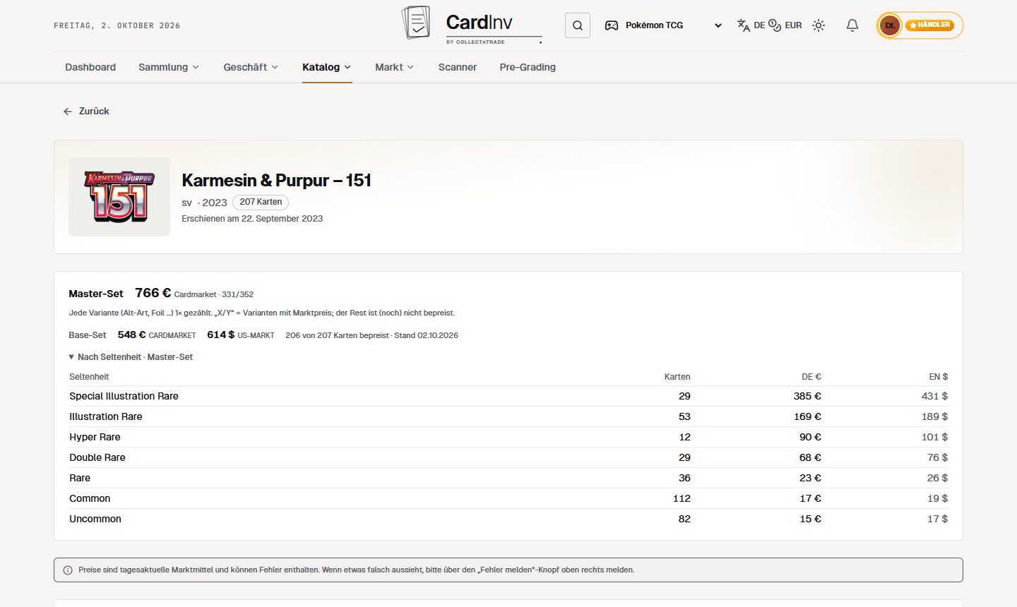This screenshot has height=607, width=1017.
Task: Click the info icon in the price notice
Action: 68,570
